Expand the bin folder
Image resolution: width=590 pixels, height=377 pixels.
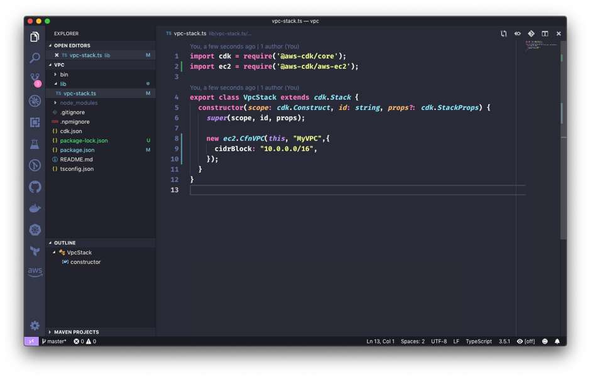tap(64, 74)
